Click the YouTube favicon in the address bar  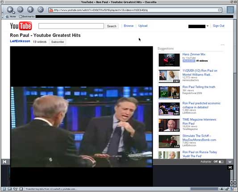pos(51,10)
